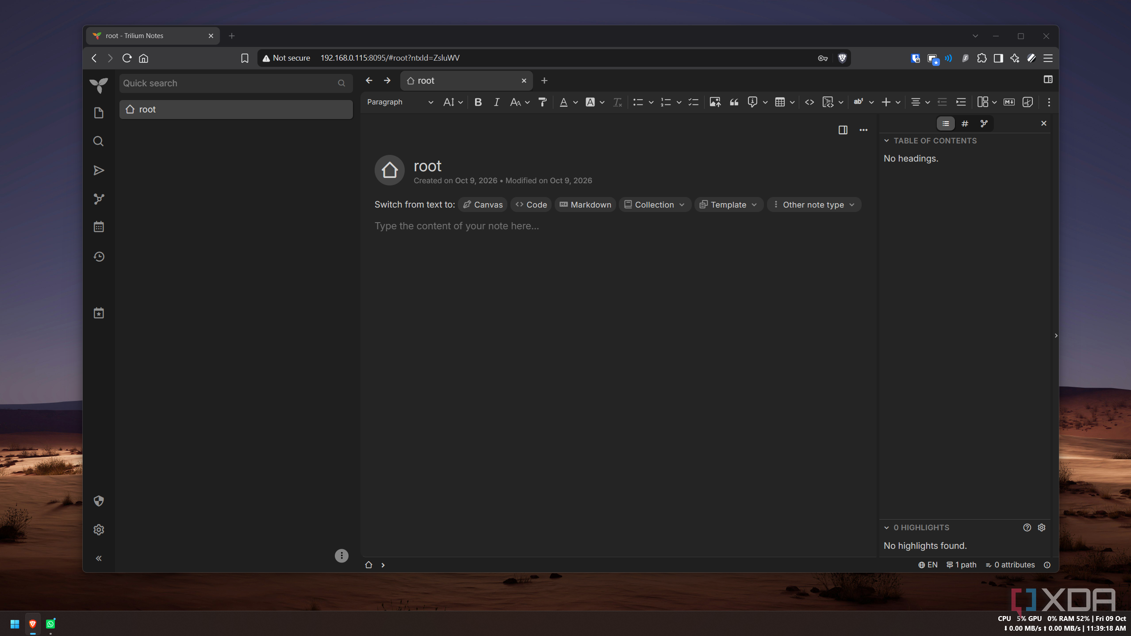Viewport: 1131px width, 636px height.
Task: Collapse the Table of Contents section
Action: click(x=886, y=141)
